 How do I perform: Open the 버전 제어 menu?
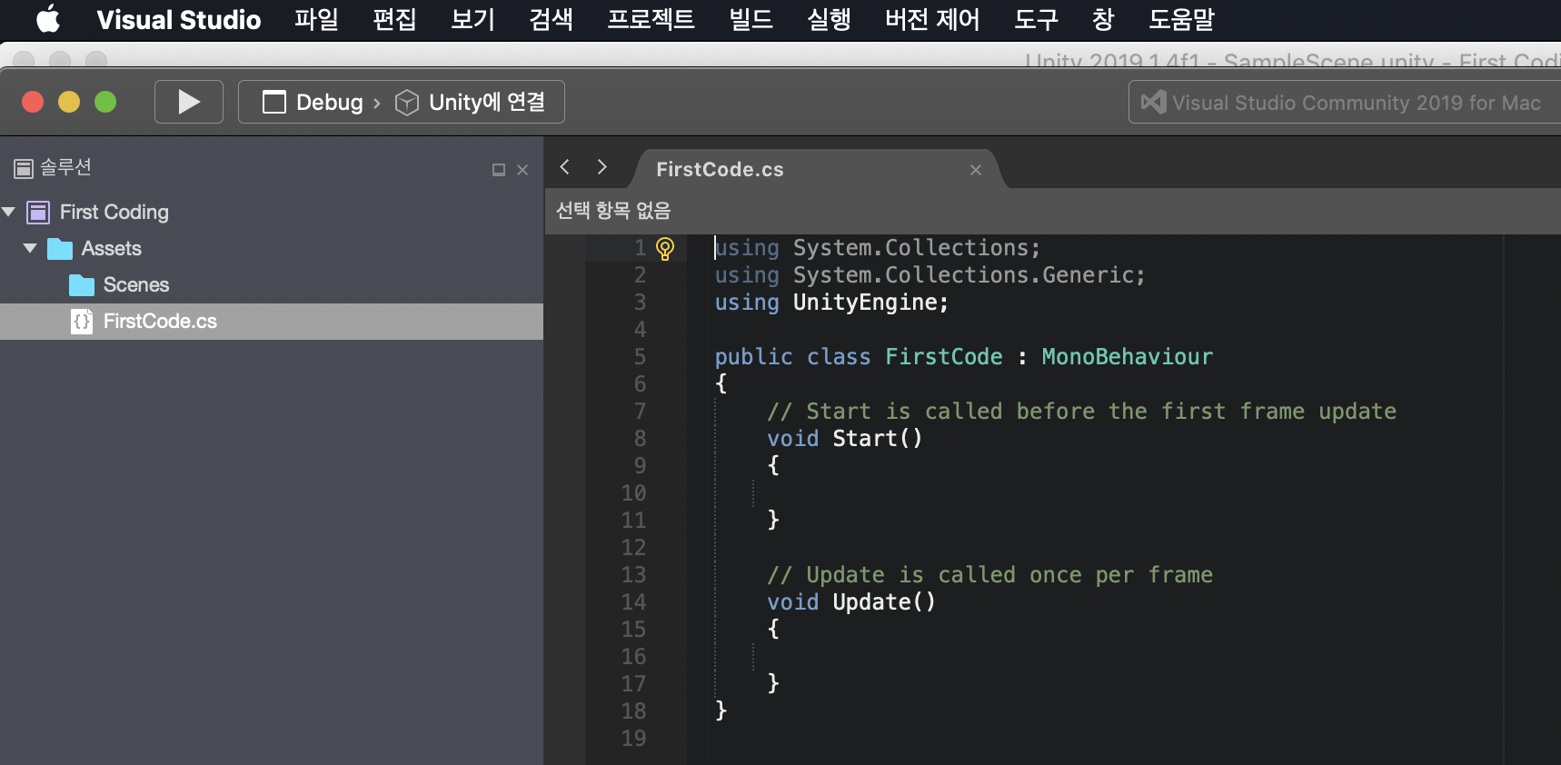coord(933,19)
